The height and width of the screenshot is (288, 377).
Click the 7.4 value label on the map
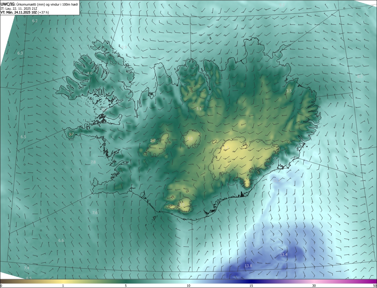[x=27, y=268]
